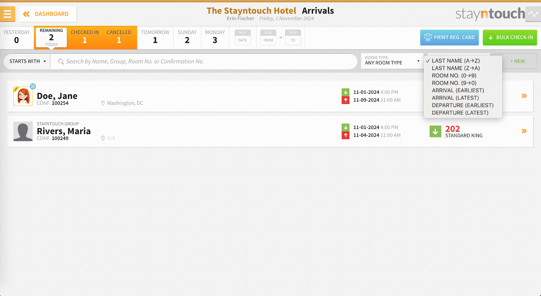Pick a specific Date calendar box
541x296 pixels.
pyautogui.click(x=243, y=37)
